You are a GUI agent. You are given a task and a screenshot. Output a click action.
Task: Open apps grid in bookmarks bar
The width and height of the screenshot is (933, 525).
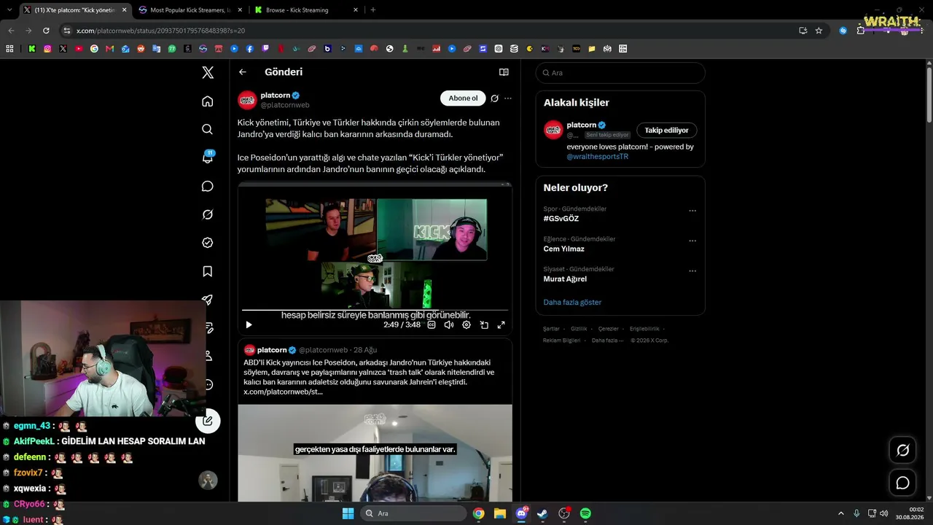coord(9,49)
